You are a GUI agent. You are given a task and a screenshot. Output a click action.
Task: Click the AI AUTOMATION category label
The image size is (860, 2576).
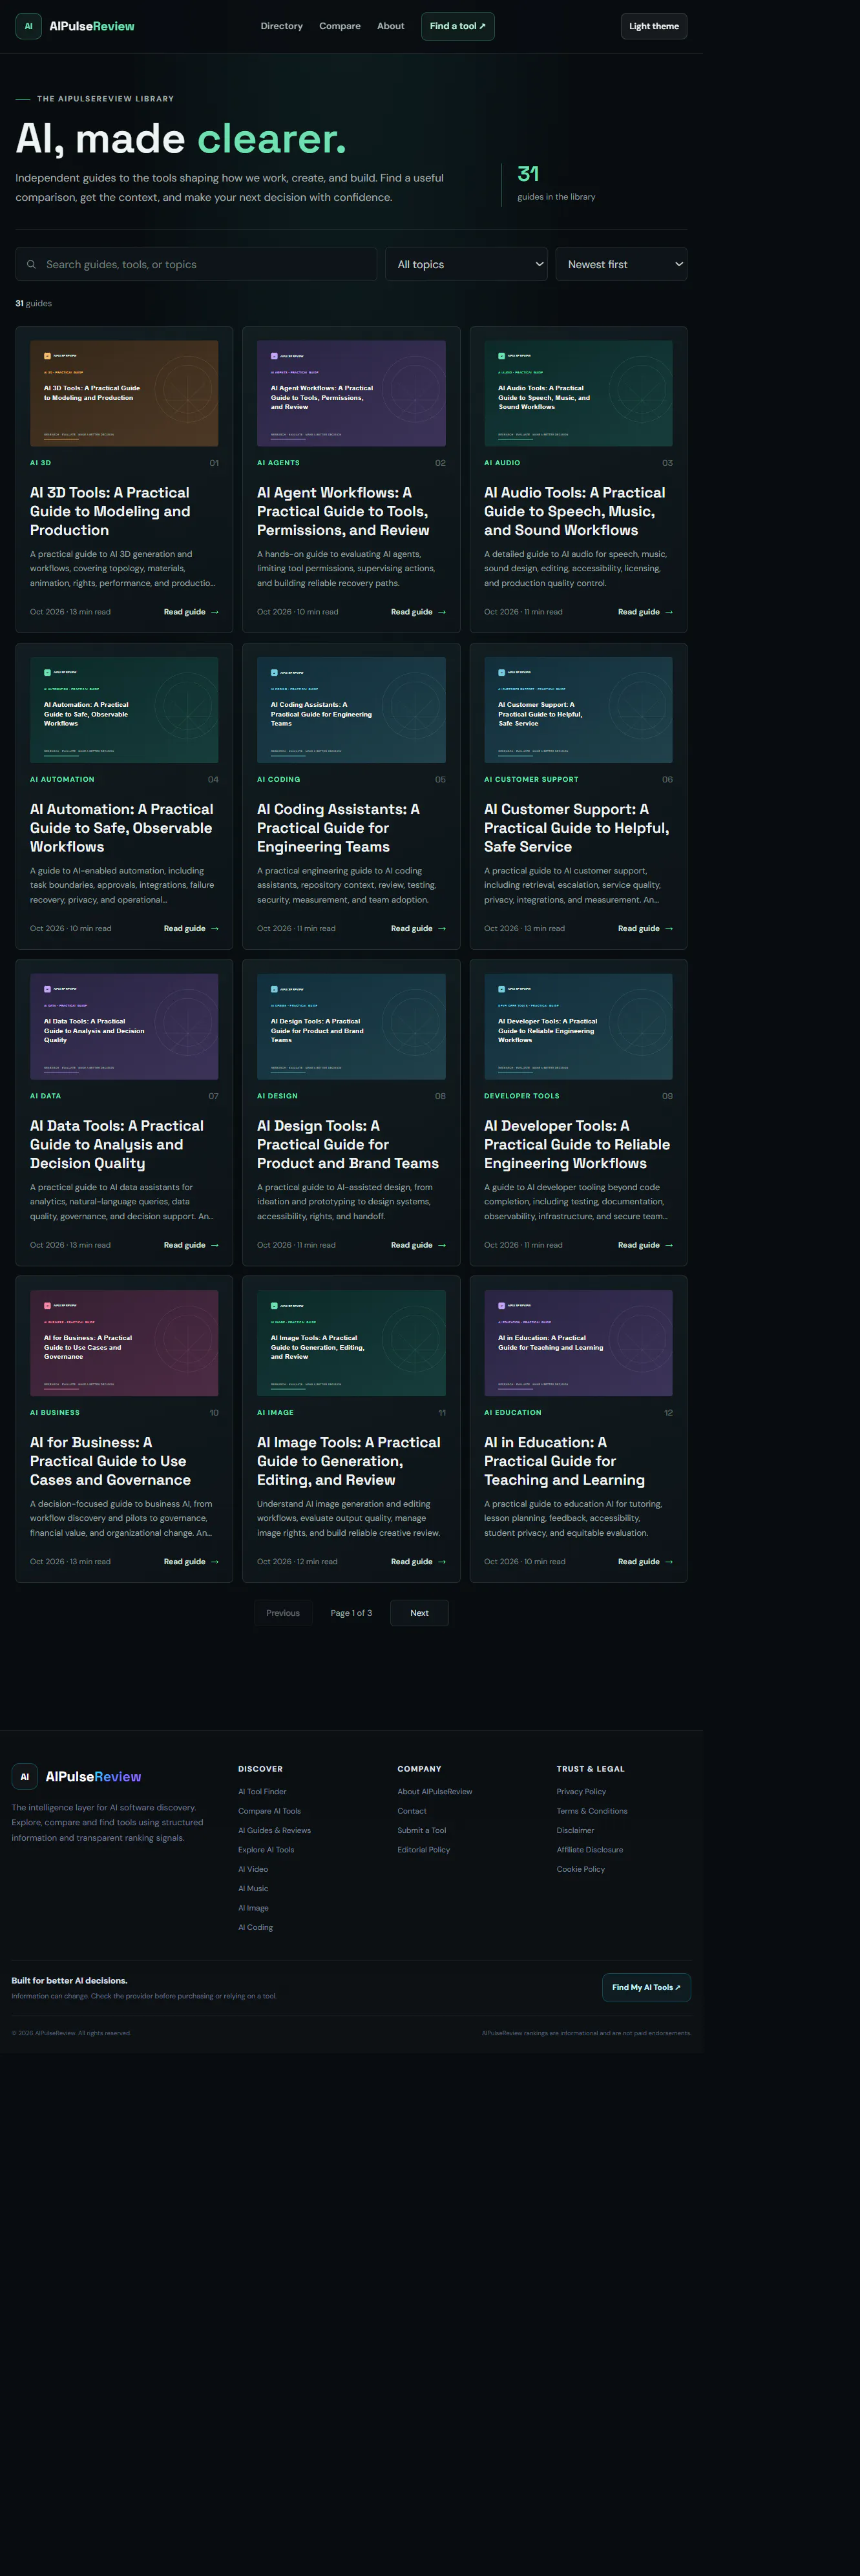[x=62, y=779]
